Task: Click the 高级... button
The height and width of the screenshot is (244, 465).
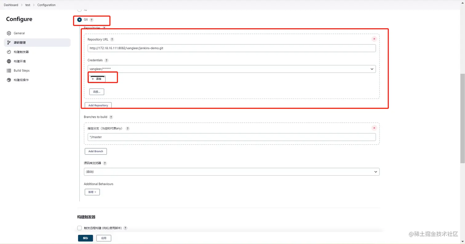Action: tap(97, 92)
